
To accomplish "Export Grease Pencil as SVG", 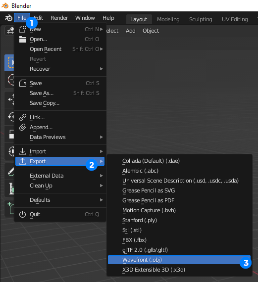I will (x=179, y=190).
